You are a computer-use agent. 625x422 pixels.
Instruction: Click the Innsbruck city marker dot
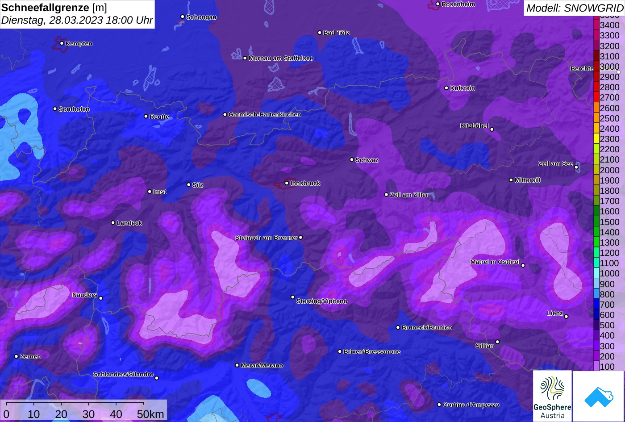pyautogui.click(x=287, y=183)
